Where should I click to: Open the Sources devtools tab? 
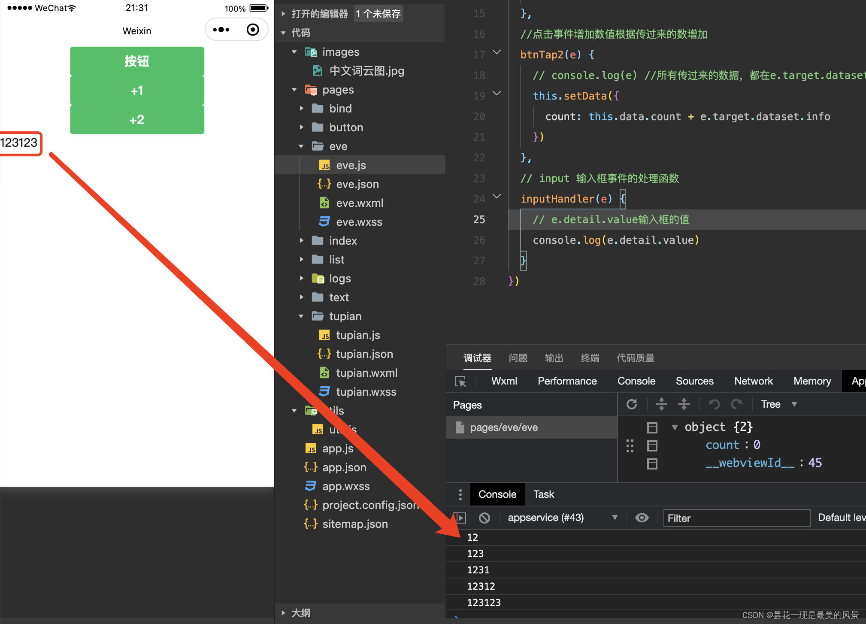695,381
